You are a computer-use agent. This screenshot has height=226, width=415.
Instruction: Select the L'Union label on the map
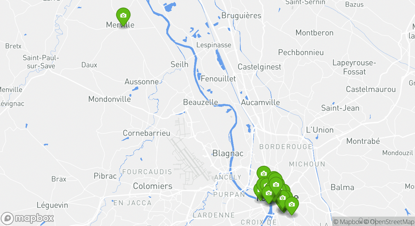[320, 130]
